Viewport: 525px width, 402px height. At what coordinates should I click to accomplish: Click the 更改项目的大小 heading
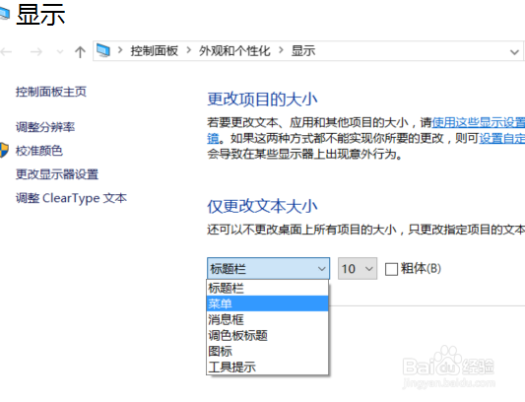tap(262, 100)
